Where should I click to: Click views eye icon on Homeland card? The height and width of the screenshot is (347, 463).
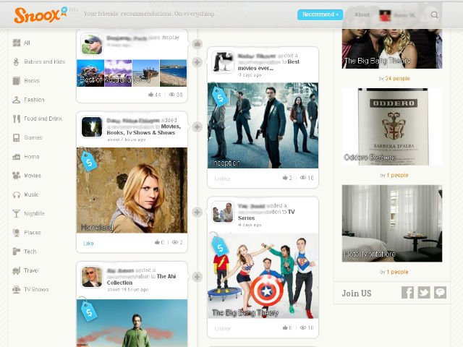click(x=175, y=243)
